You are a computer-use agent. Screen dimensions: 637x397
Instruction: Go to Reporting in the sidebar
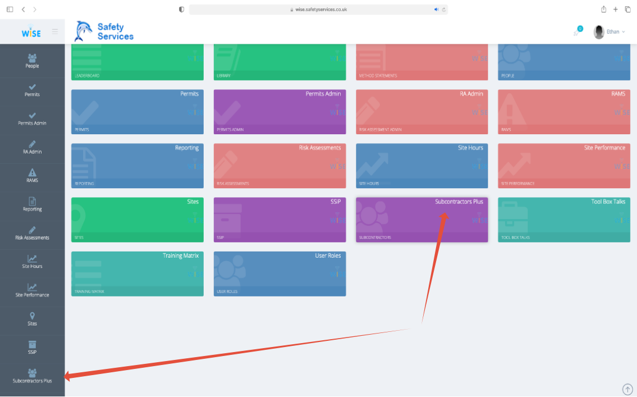(32, 204)
